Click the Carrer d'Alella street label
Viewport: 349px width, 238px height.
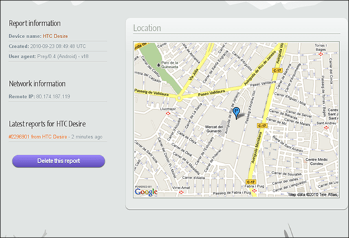click(x=193, y=178)
